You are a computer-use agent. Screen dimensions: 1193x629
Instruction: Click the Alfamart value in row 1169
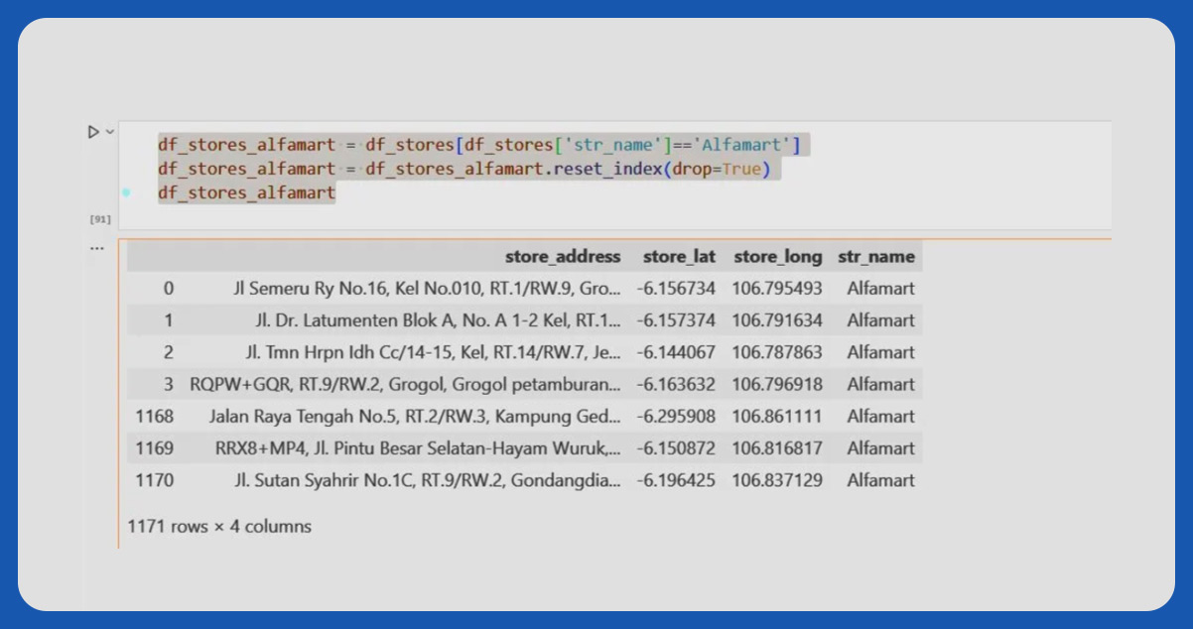880,448
